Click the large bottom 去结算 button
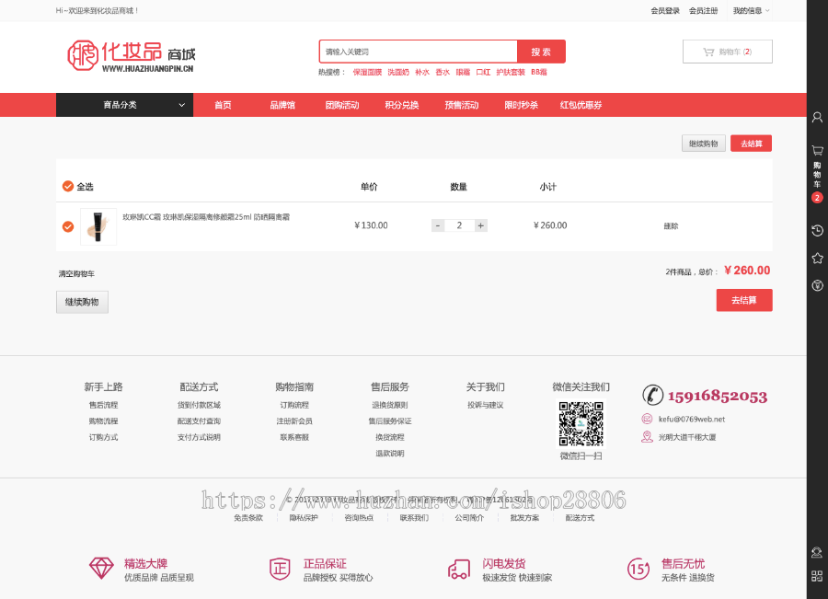This screenshot has width=828, height=599. [744, 300]
